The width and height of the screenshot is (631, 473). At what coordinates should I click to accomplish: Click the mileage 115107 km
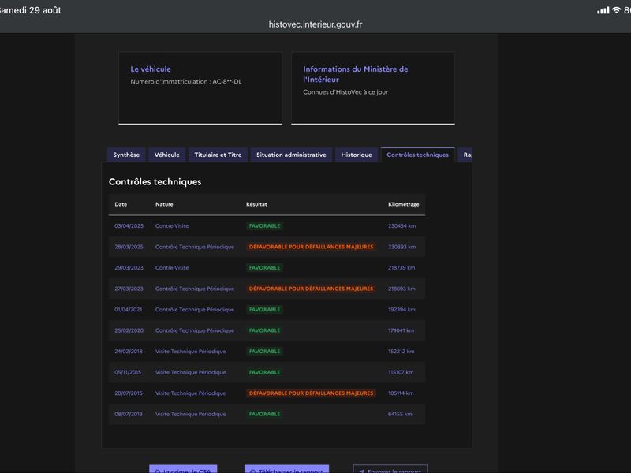[401, 372]
